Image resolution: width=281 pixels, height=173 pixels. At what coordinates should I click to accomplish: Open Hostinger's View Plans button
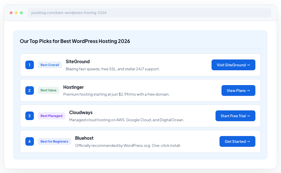click(238, 90)
